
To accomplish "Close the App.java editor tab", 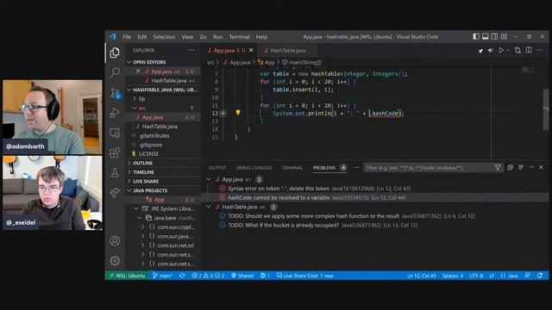I will [x=251, y=50].
